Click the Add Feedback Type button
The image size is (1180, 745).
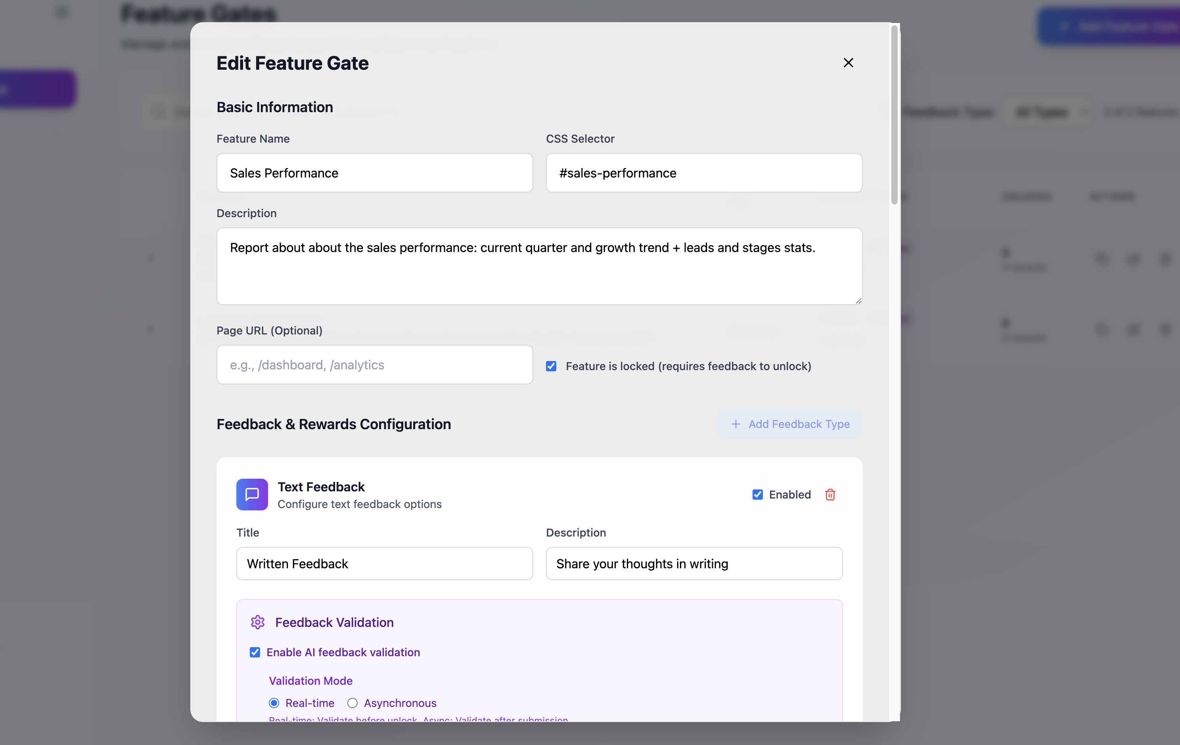point(789,424)
